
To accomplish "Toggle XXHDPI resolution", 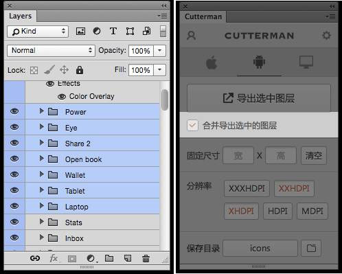I will 294,189.
